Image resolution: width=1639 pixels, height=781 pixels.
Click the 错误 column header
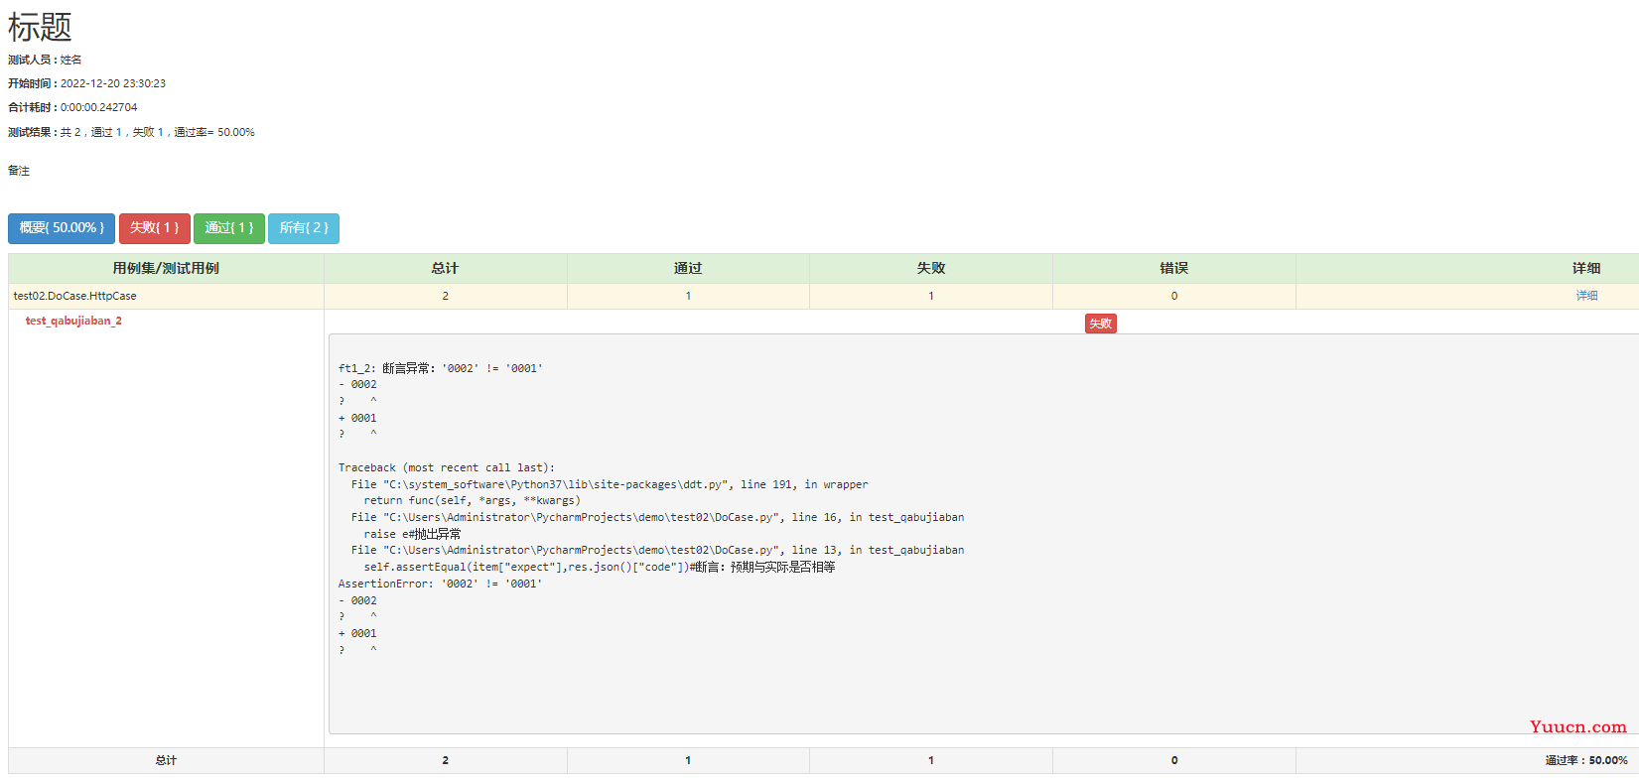click(1173, 268)
